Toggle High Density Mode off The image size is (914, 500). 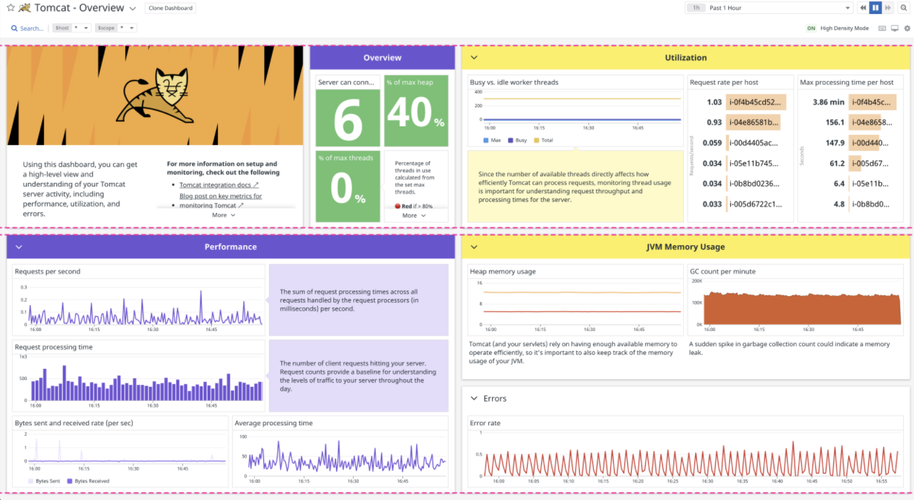(811, 29)
